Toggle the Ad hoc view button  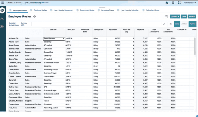pos(184,24)
